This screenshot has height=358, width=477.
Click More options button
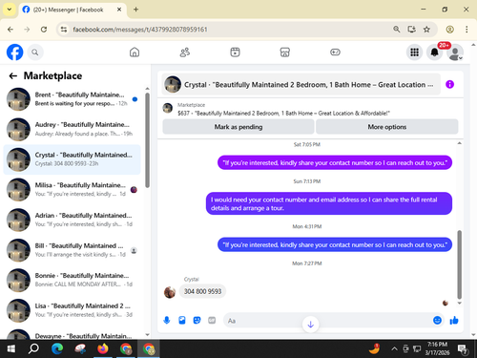click(x=387, y=127)
